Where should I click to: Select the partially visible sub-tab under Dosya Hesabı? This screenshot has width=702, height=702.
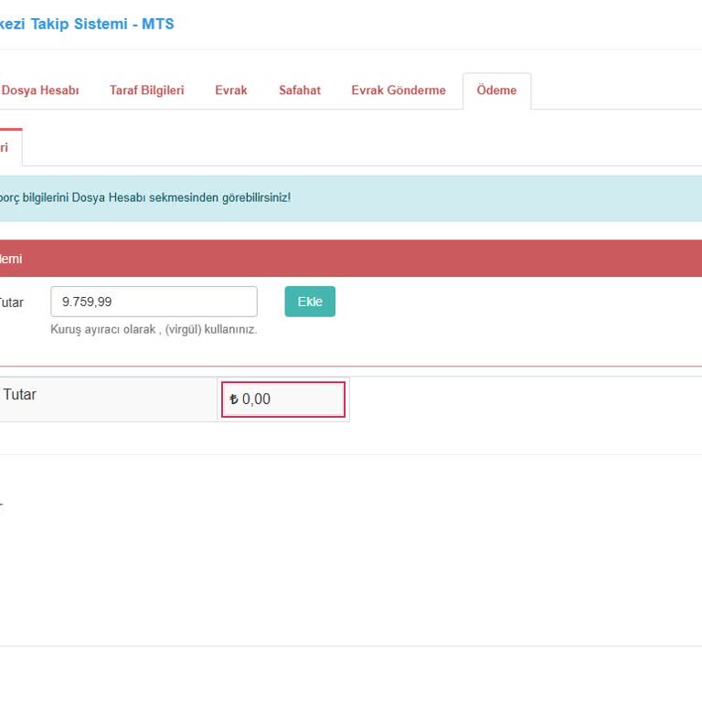[x=7, y=147]
